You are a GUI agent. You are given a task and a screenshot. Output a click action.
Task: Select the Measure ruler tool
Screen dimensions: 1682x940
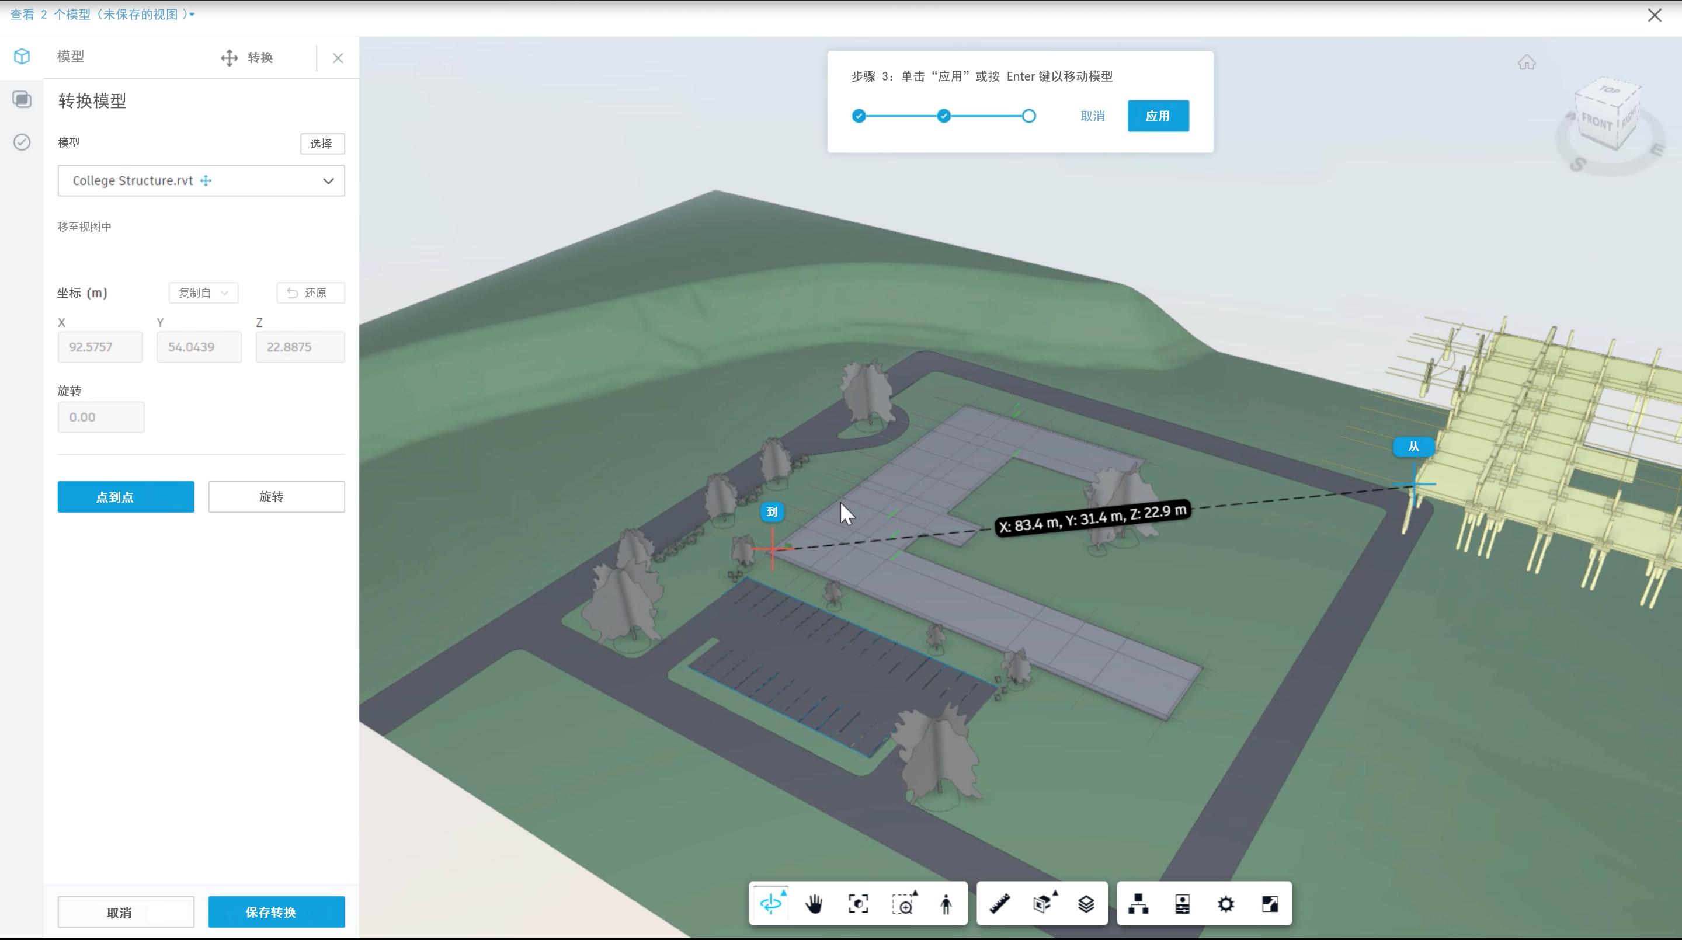[x=1000, y=904]
